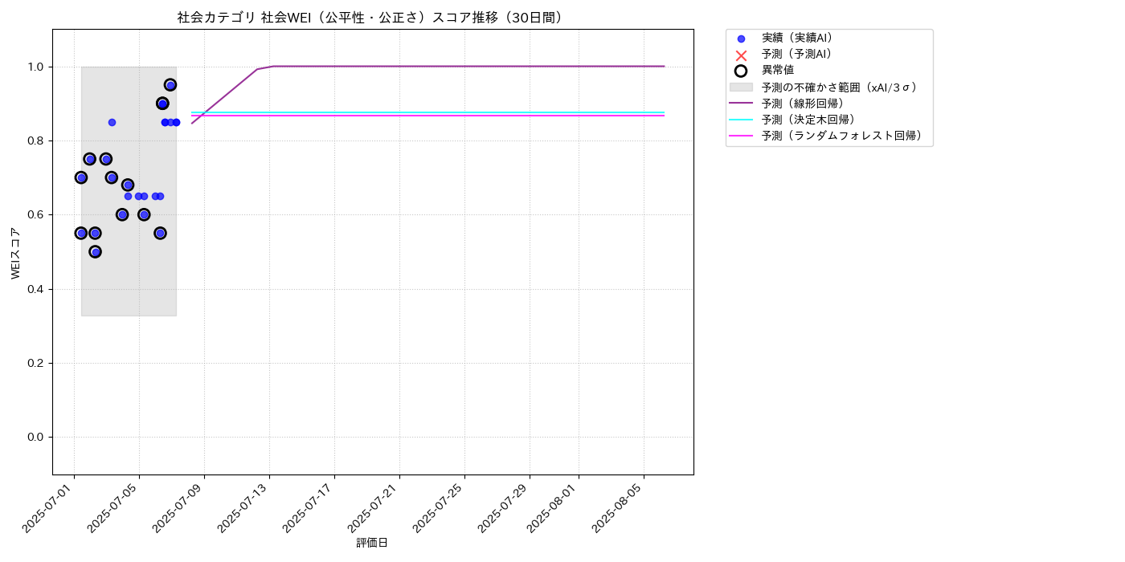Click the black circle 異常値 legend marker
Screen dimensions: 1125x562
coord(741,71)
